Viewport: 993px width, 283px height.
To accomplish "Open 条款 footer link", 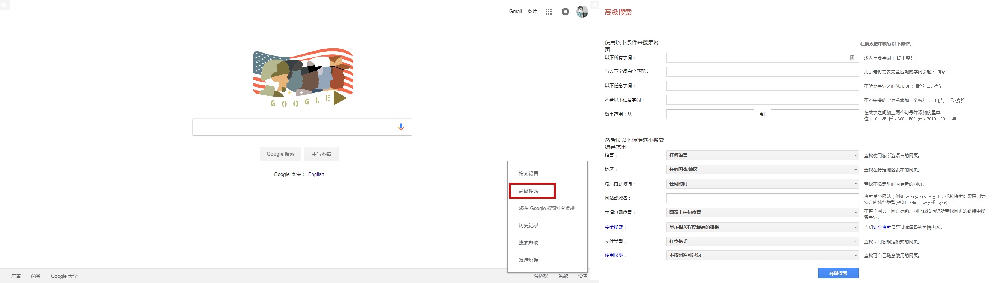I will point(563,276).
